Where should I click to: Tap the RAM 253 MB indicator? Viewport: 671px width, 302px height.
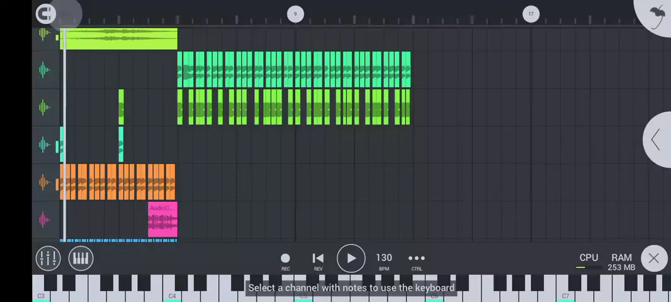pos(621,262)
